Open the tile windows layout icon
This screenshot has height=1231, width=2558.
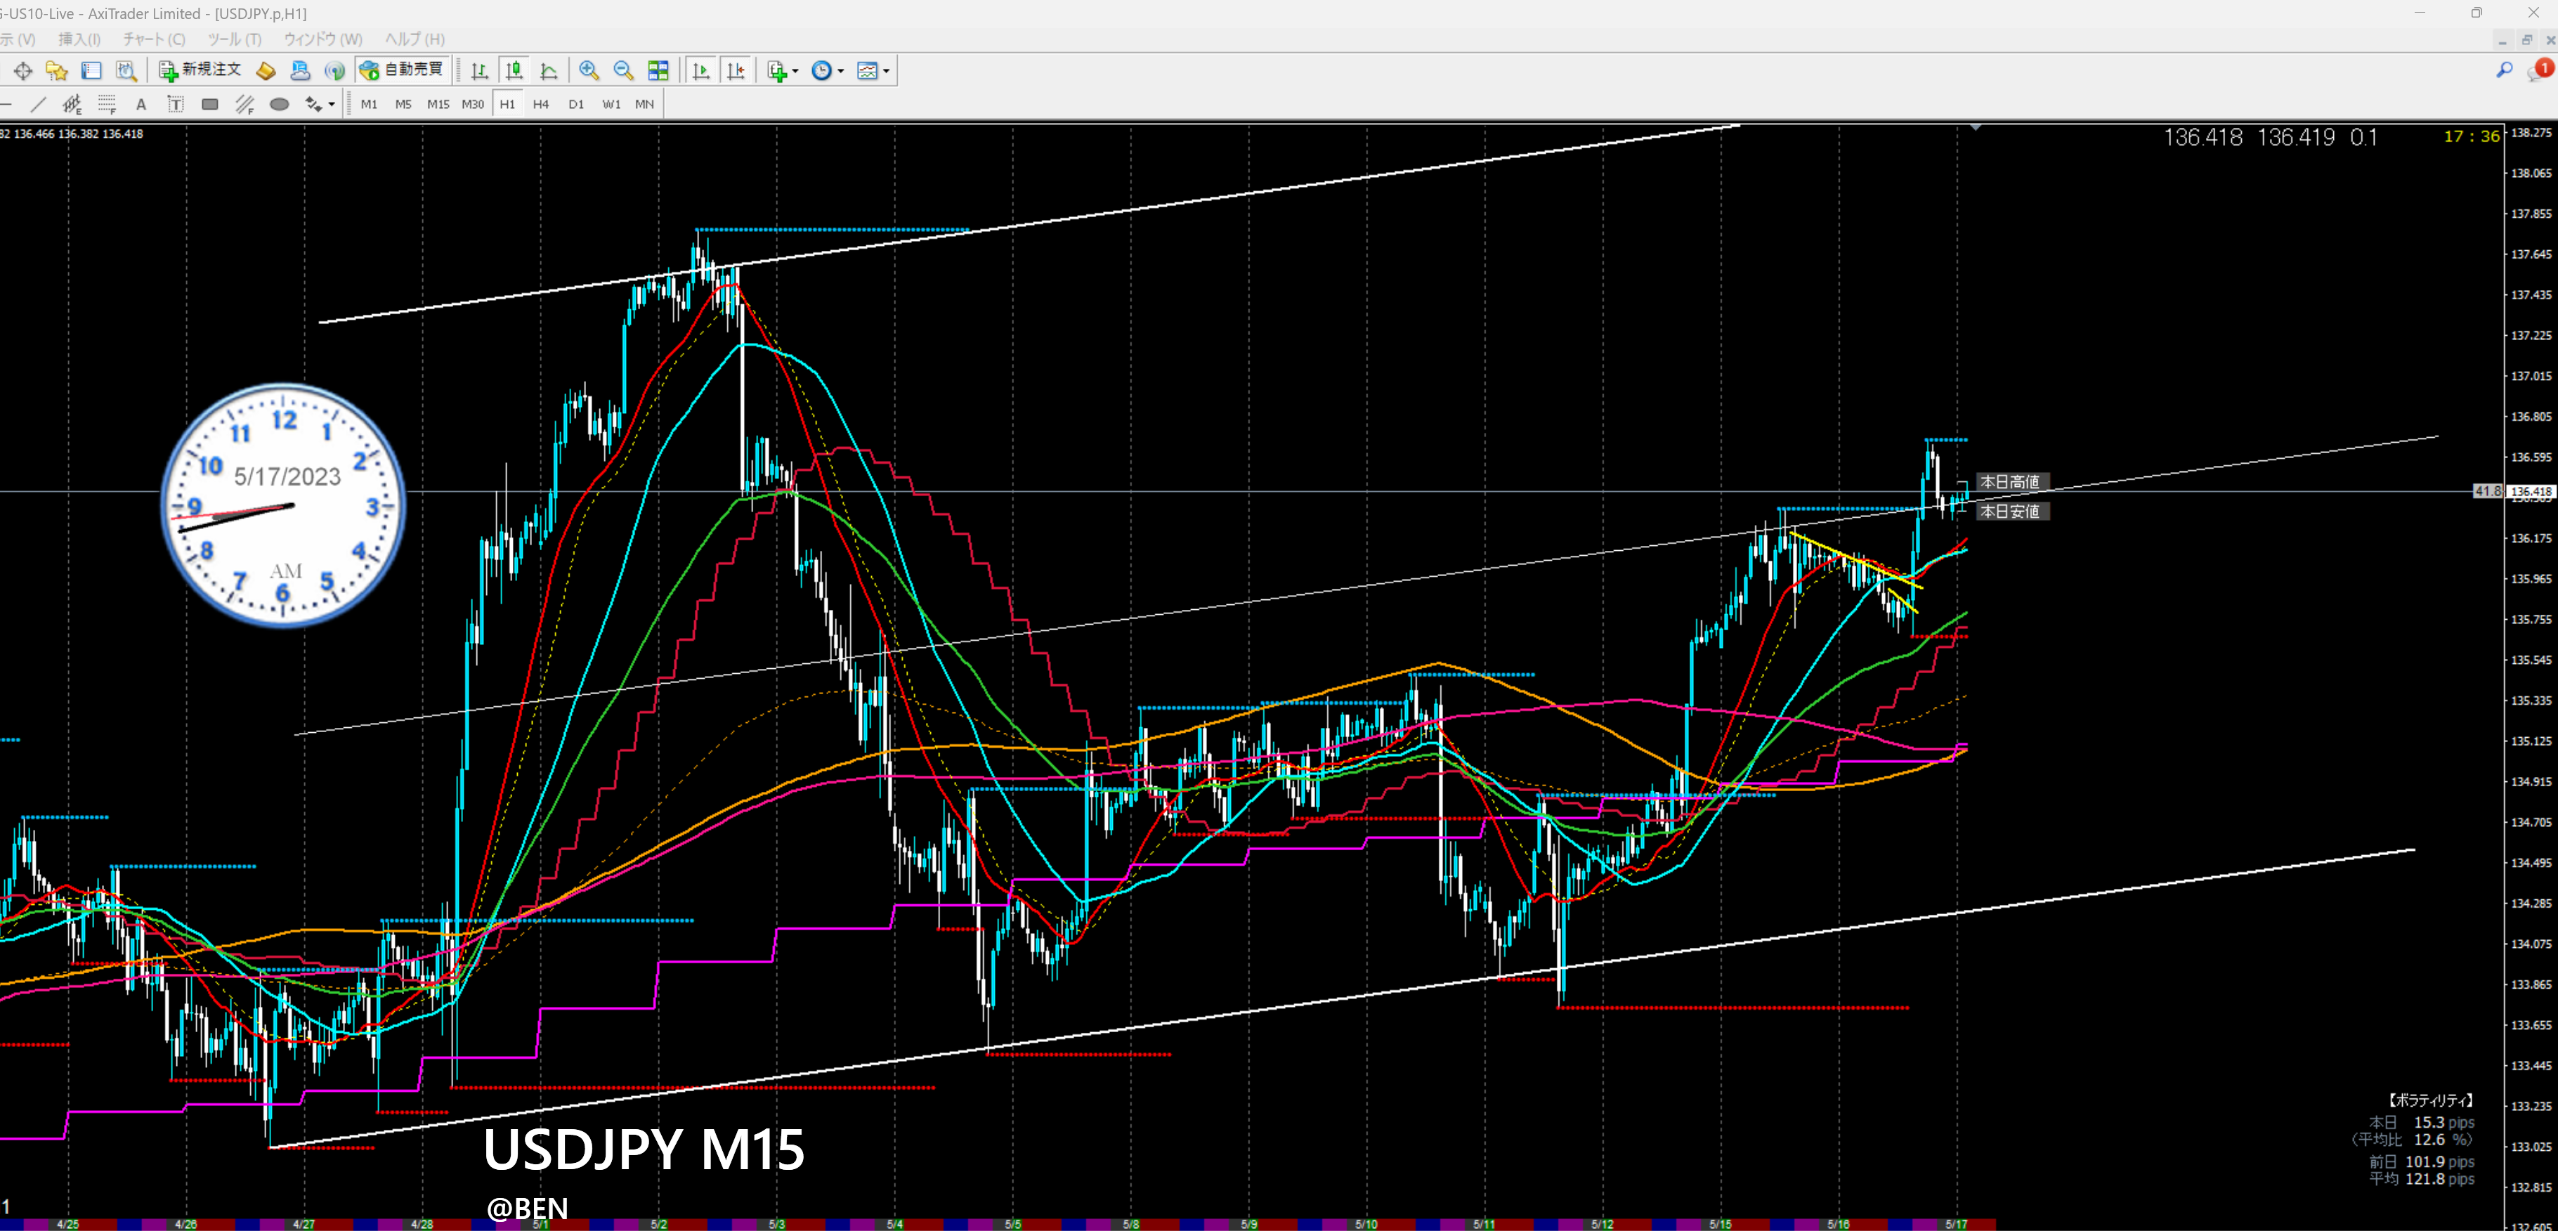click(658, 70)
